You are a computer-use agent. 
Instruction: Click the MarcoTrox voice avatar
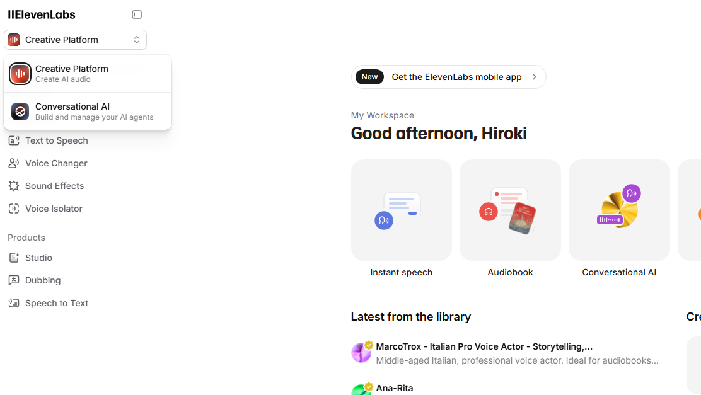361,353
